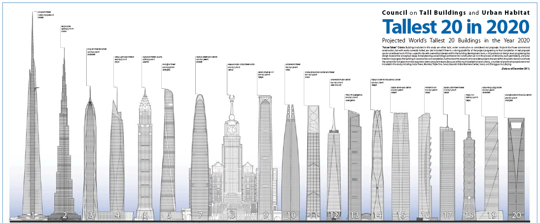Click the rank number 6

pyautogui.click(x=169, y=216)
